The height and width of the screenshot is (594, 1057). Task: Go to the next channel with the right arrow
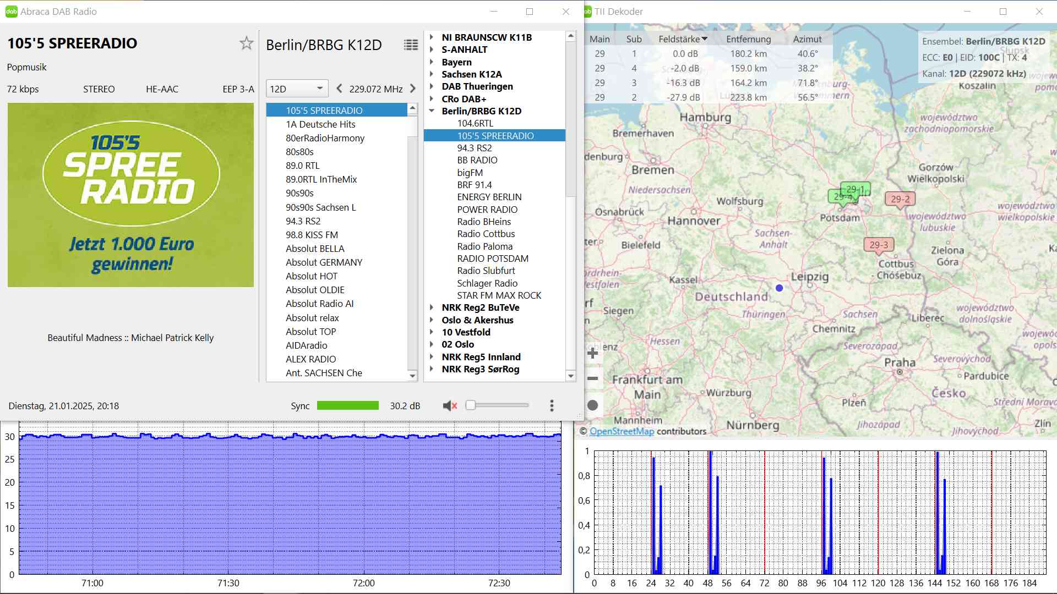413,89
